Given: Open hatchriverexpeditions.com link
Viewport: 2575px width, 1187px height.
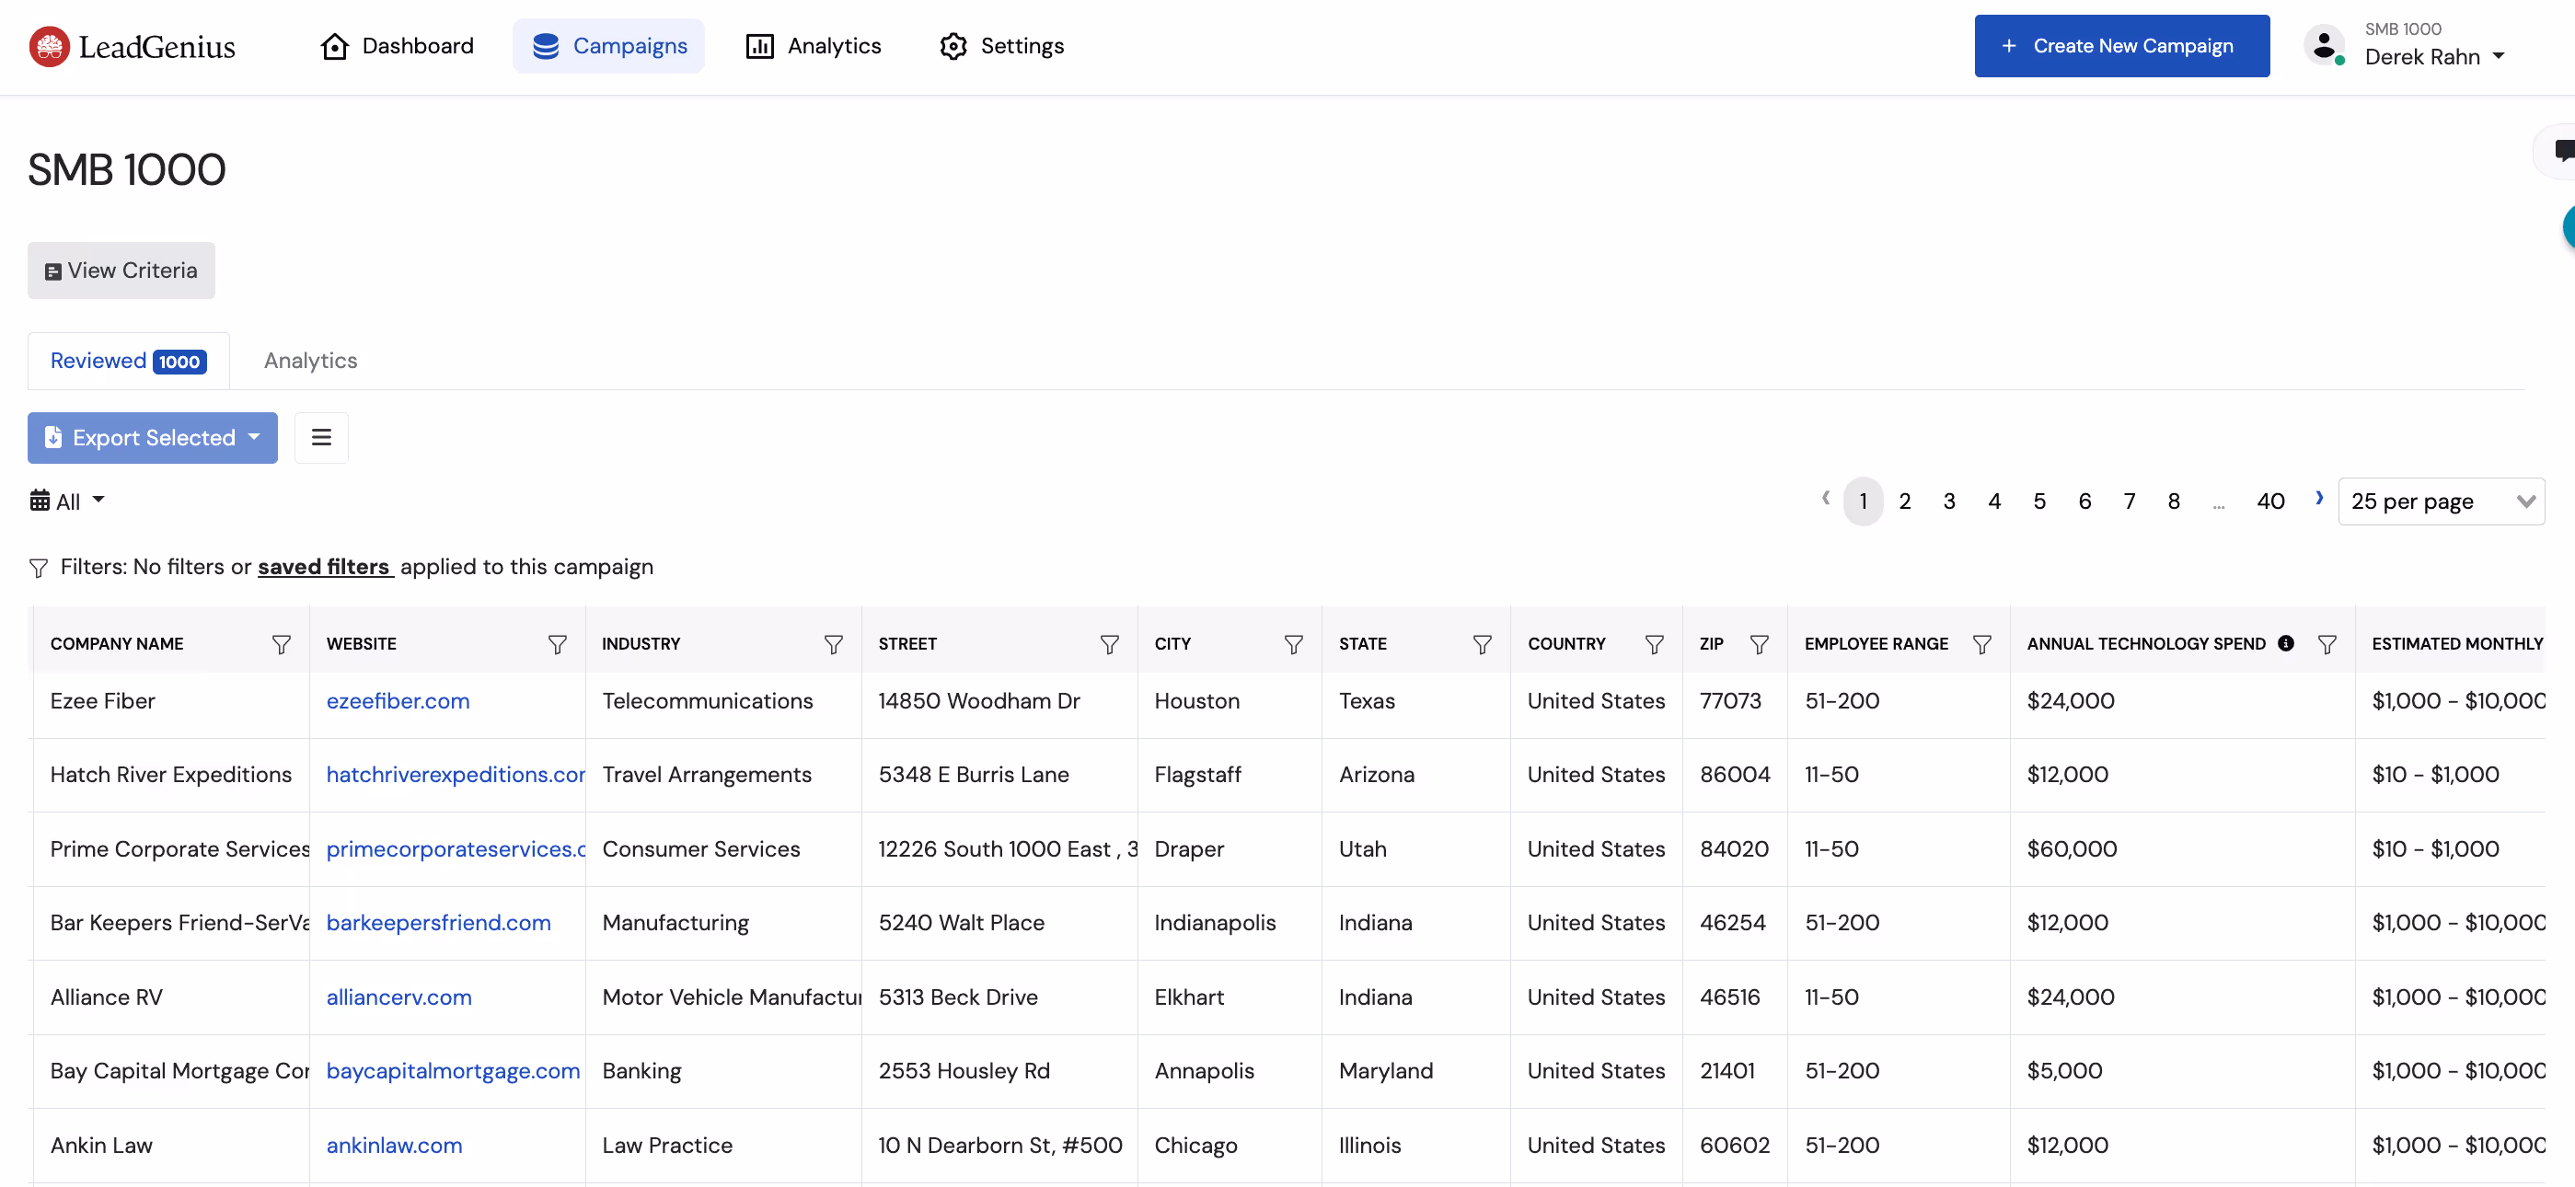Looking at the screenshot, I should [456, 776].
